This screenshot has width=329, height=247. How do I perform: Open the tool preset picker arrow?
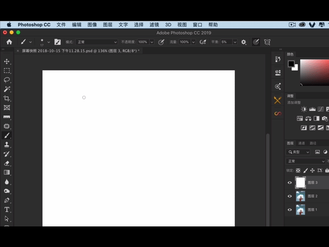pyautogui.click(x=30, y=42)
